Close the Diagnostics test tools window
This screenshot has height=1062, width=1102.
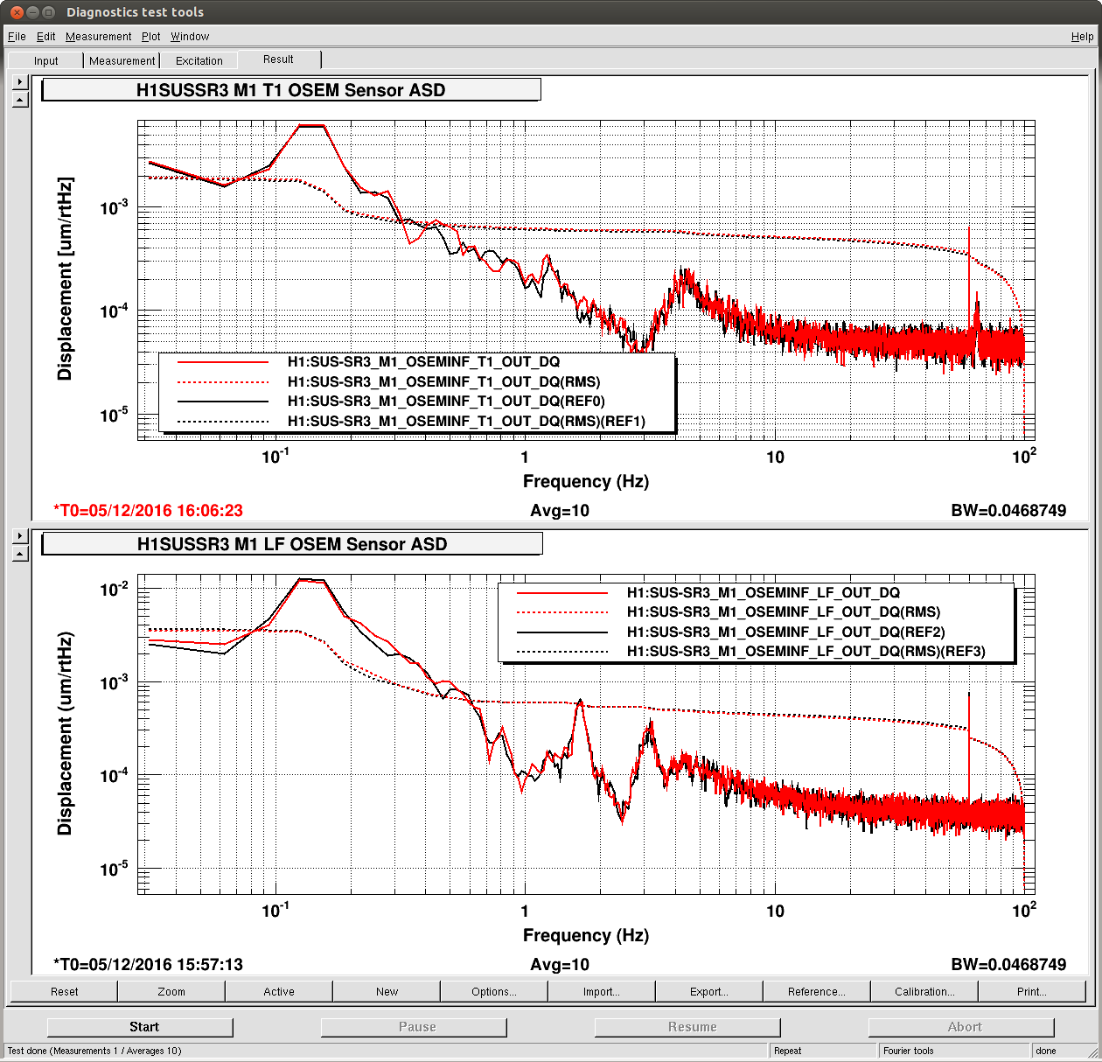[16, 12]
